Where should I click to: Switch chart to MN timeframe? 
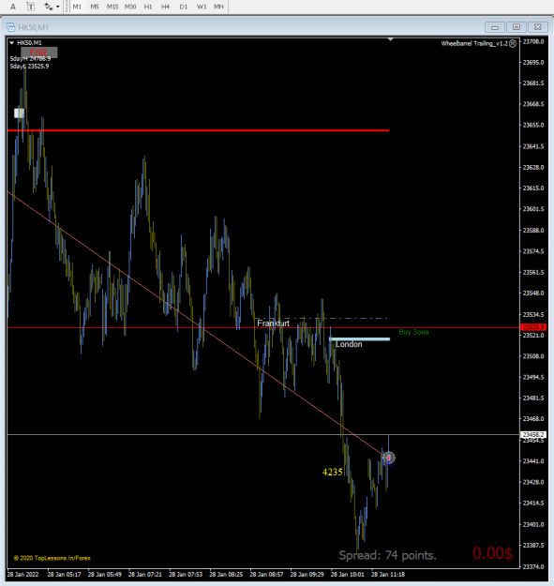[x=218, y=7]
